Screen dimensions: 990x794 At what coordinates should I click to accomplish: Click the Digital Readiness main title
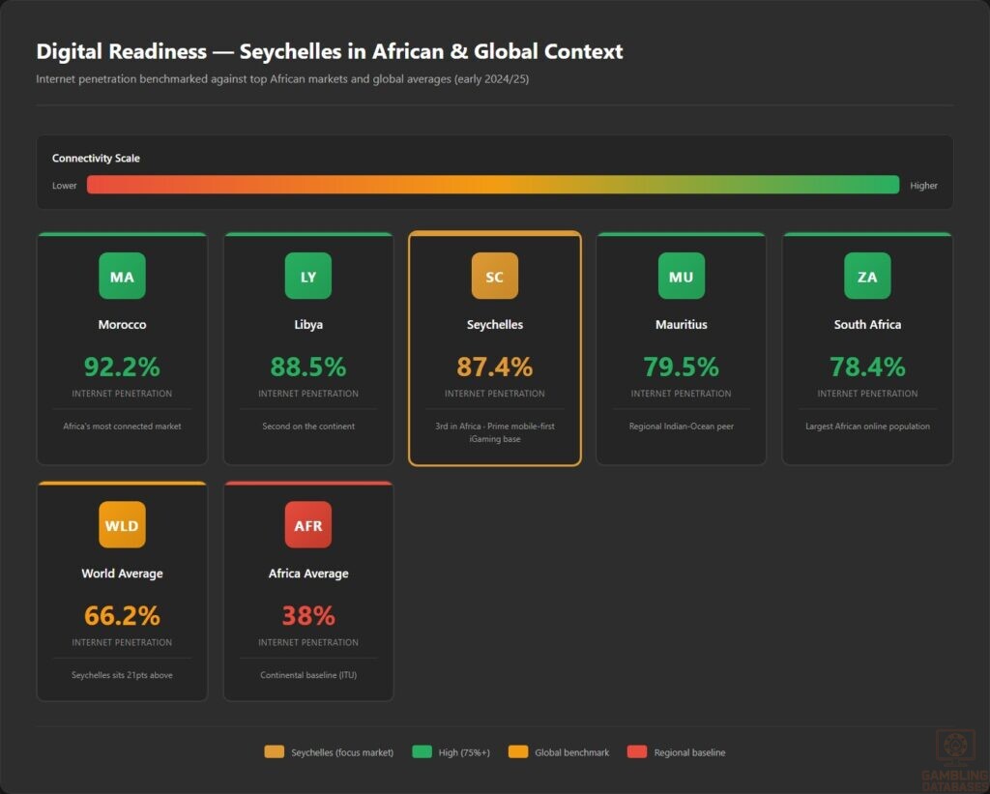click(330, 51)
